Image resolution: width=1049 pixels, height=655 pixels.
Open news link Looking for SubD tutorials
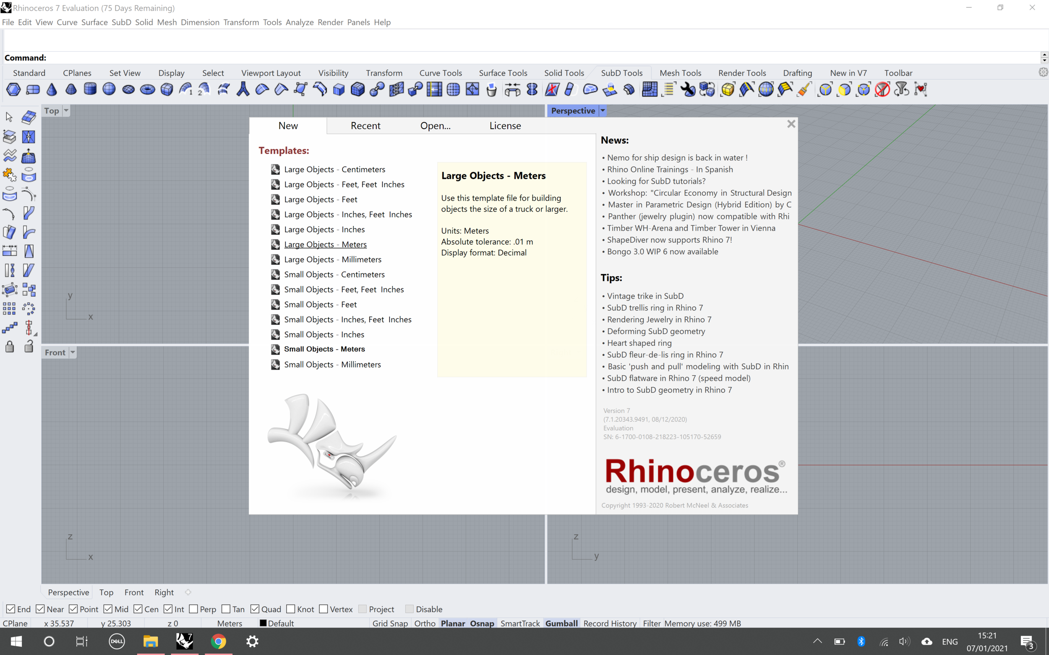pyautogui.click(x=656, y=181)
